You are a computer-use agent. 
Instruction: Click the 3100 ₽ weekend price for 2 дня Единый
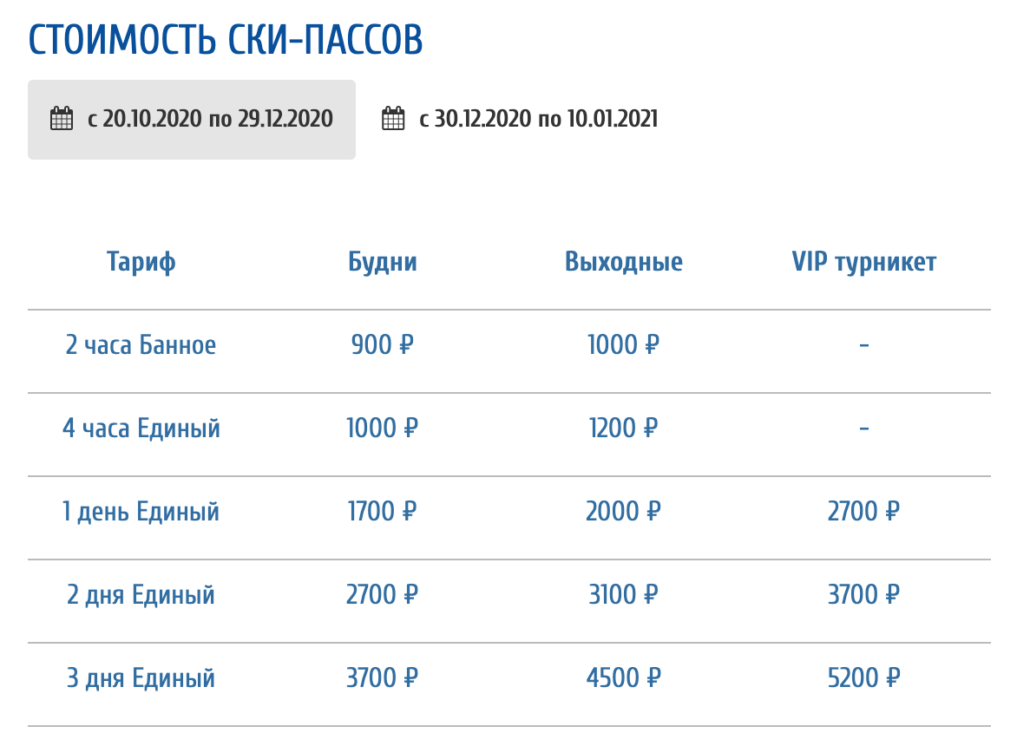click(624, 594)
